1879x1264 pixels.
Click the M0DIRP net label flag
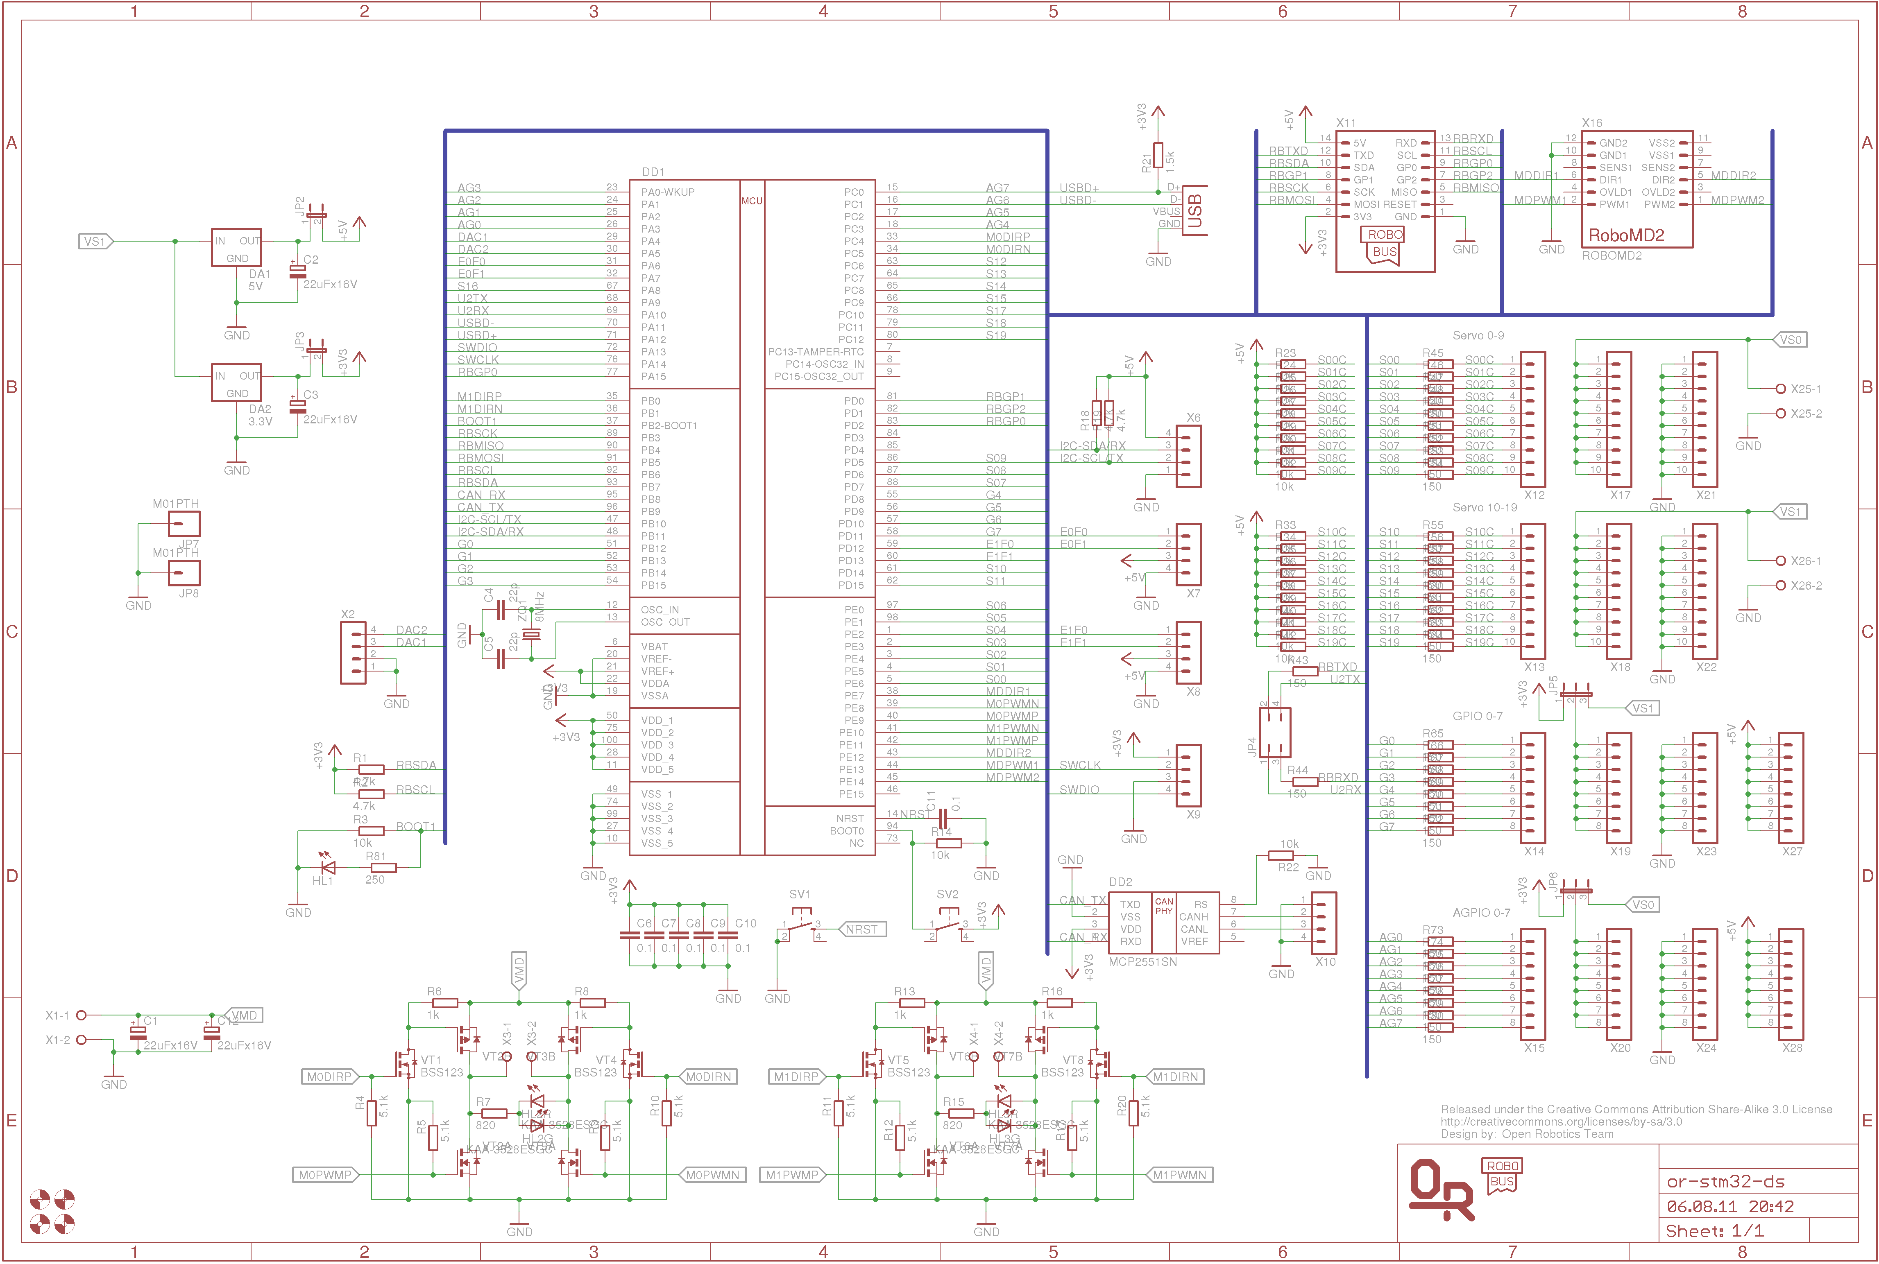[x=331, y=1077]
